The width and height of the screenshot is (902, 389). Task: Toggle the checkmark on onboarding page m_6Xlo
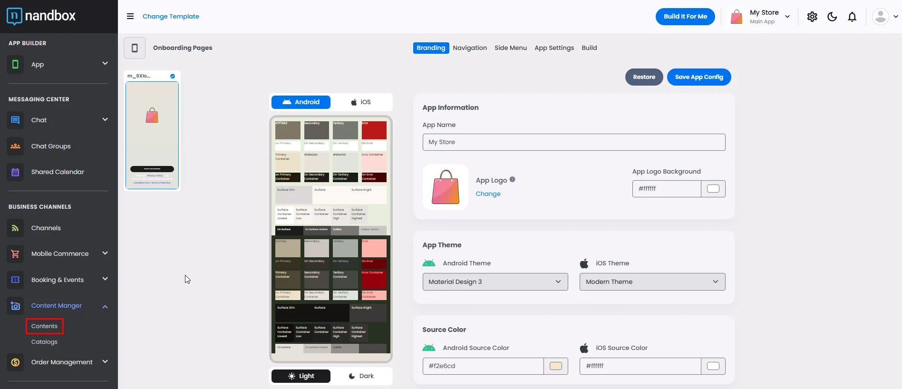click(x=173, y=76)
